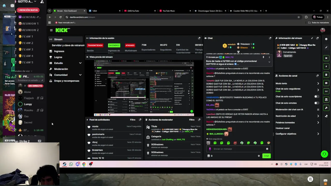Image resolution: width=331 pixels, height=186 pixels.
Task: Reload the browser page
Action: pyautogui.click(x=60, y=17)
